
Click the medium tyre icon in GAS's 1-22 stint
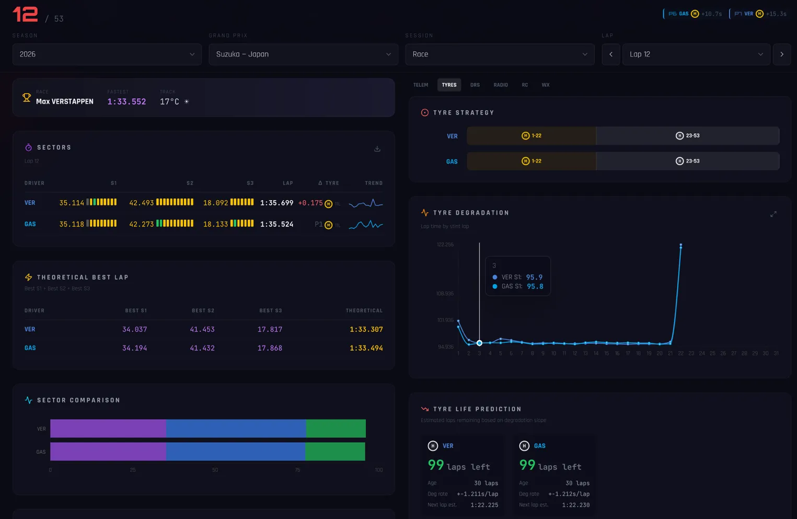(x=526, y=161)
